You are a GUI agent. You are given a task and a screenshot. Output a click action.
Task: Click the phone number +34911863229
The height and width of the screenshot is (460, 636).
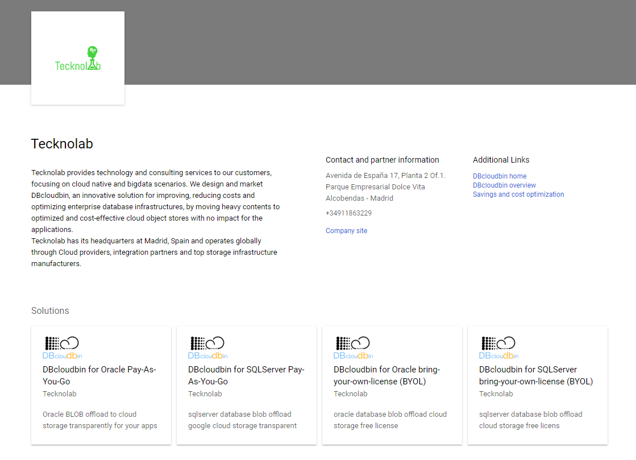coord(348,213)
